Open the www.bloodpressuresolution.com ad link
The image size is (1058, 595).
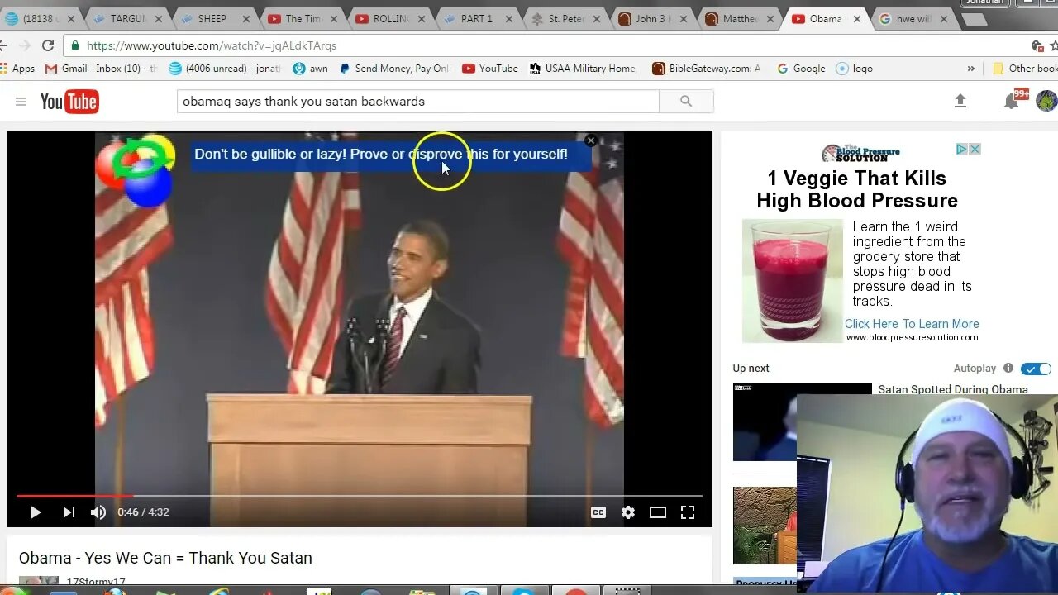[912, 337]
